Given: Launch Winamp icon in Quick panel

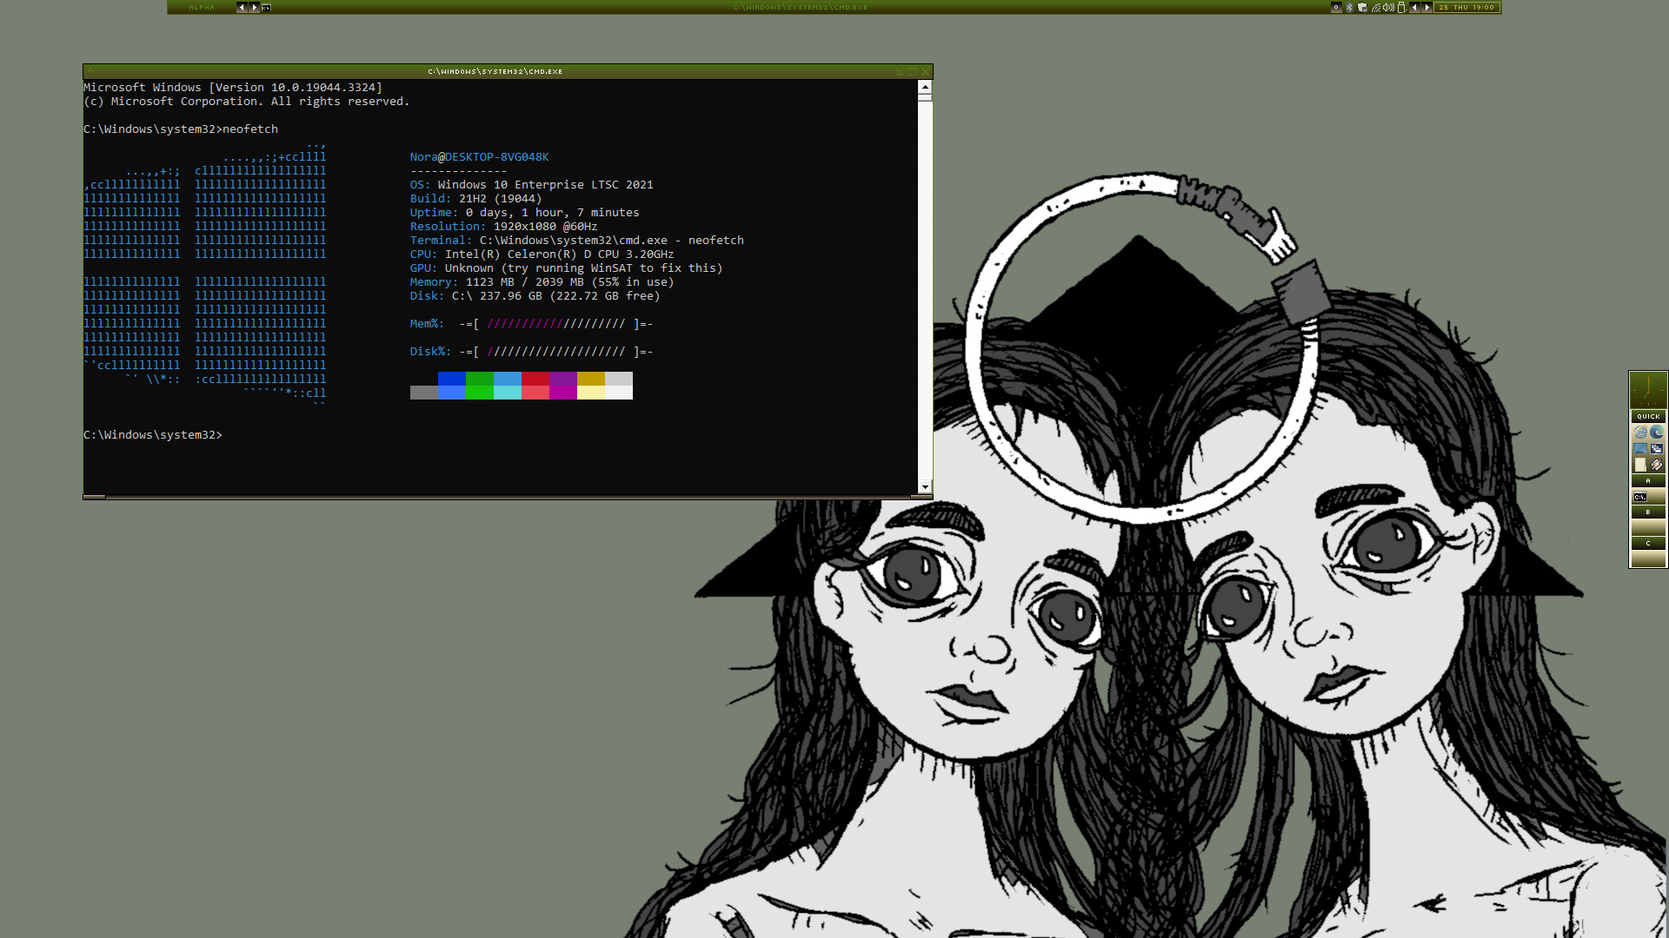Looking at the screenshot, I should (x=1657, y=465).
